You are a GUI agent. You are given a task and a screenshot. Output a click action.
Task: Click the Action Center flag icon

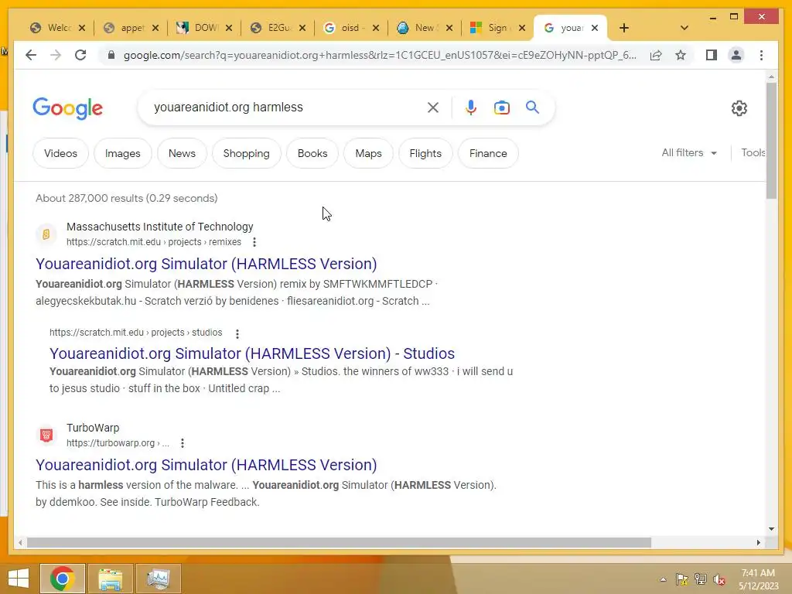(681, 579)
